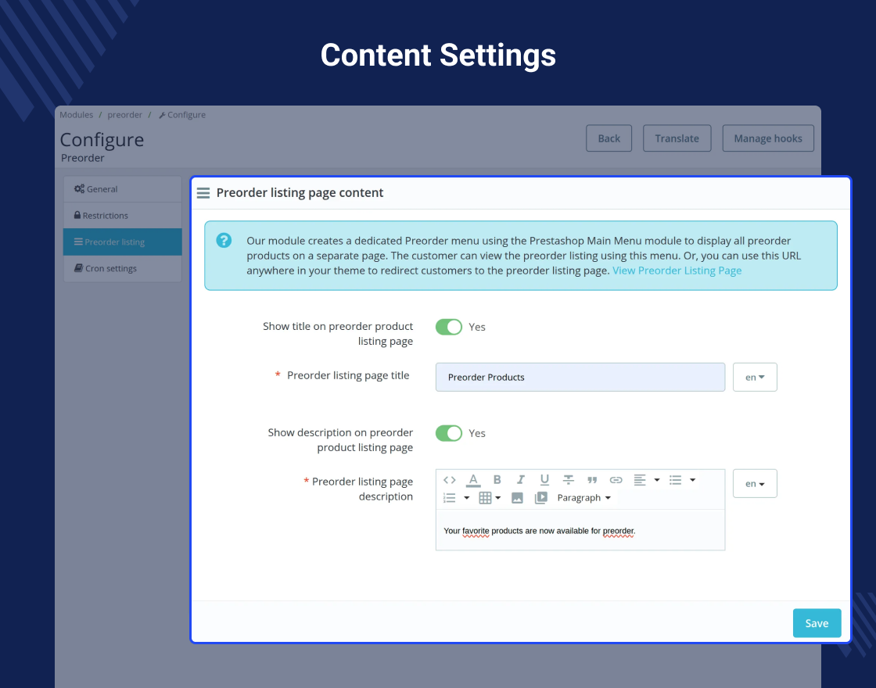This screenshot has width=876, height=688.
Task: Insert a link in description editor
Action: pos(616,480)
